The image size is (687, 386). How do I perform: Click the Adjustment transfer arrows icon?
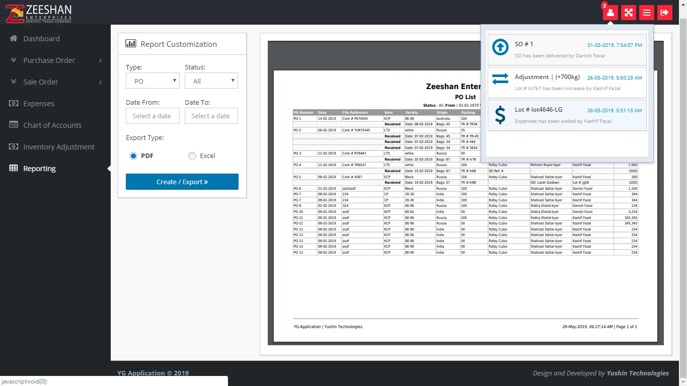coord(500,80)
